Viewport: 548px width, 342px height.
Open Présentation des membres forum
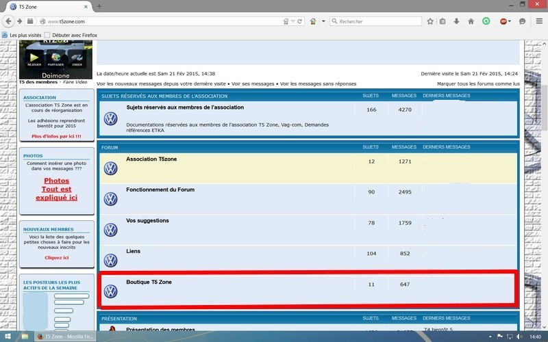pyautogui.click(x=160, y=329)
